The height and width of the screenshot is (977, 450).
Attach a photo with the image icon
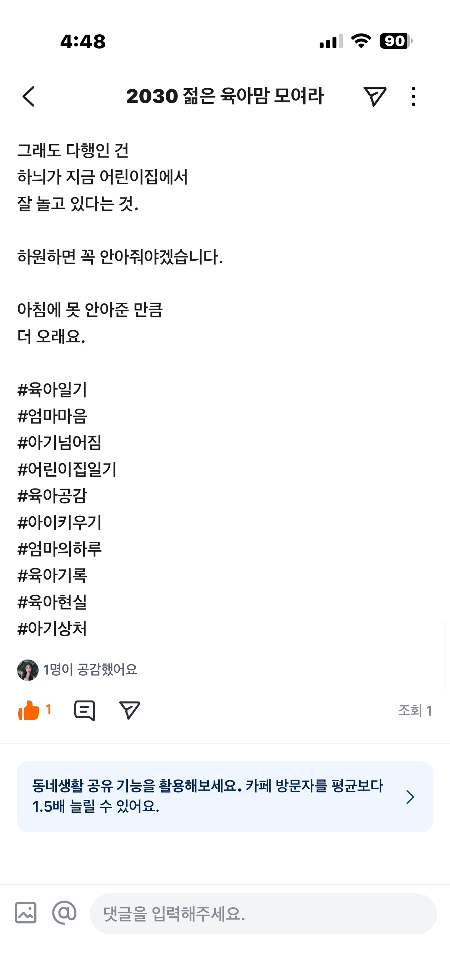(x=26, y=912)
